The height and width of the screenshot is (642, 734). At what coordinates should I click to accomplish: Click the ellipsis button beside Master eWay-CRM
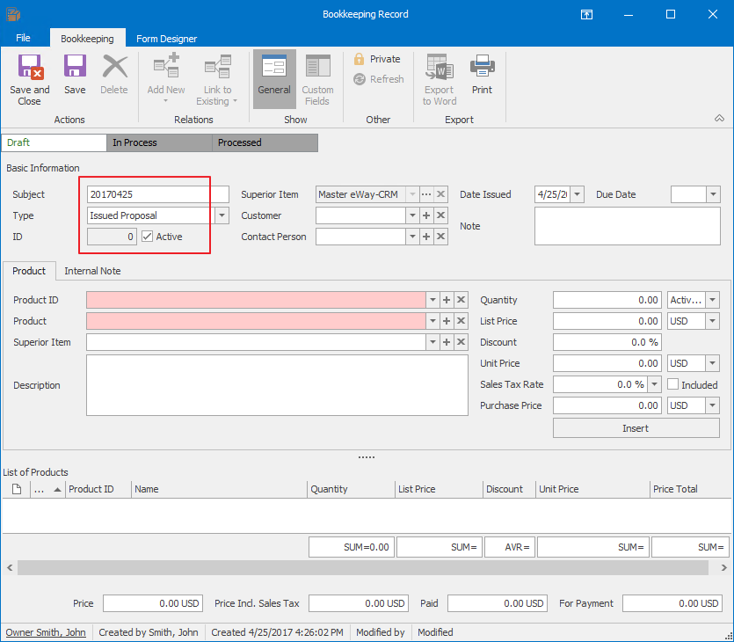[x=426, y=193]
